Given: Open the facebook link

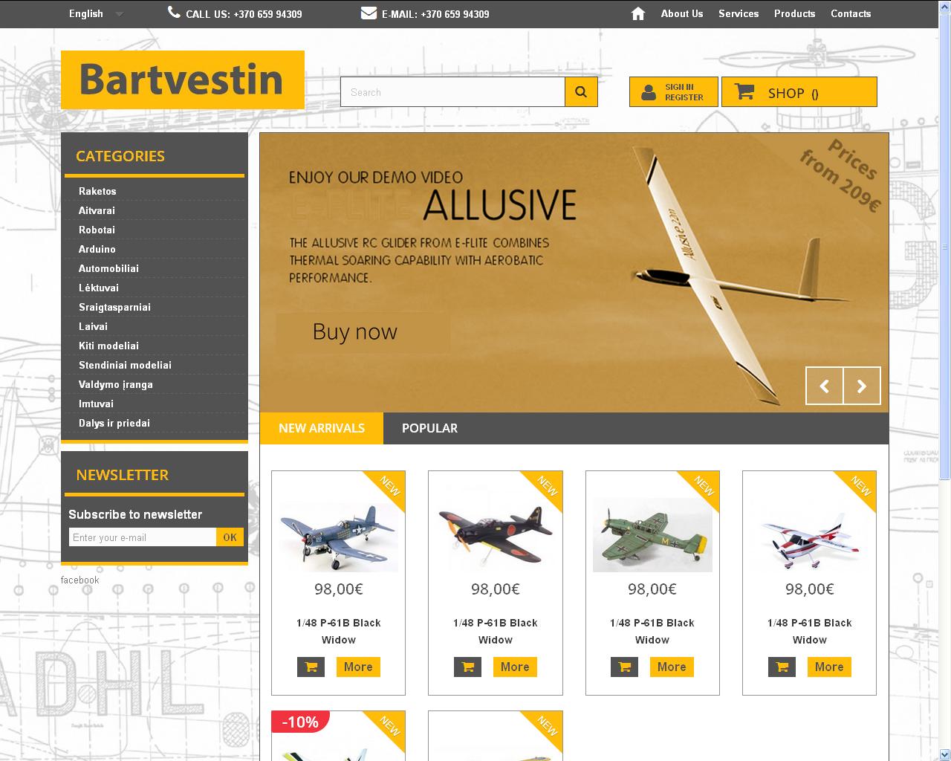Looking at the screenshot, I should (79, 580).
